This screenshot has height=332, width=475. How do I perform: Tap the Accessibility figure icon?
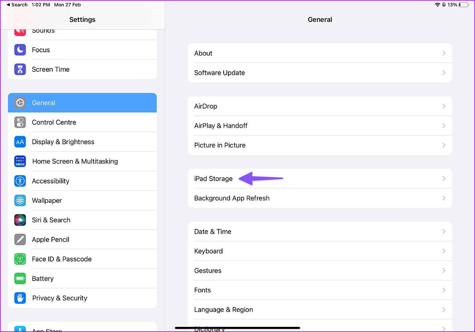pos(20,181)
